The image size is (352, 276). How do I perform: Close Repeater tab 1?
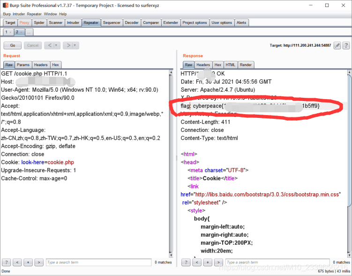click(x=10, y=32)
